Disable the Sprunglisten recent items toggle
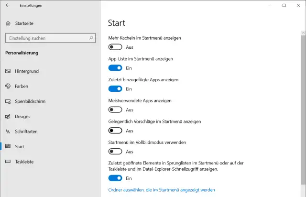Screen dimensions: 306x197 tap(115, 178)
